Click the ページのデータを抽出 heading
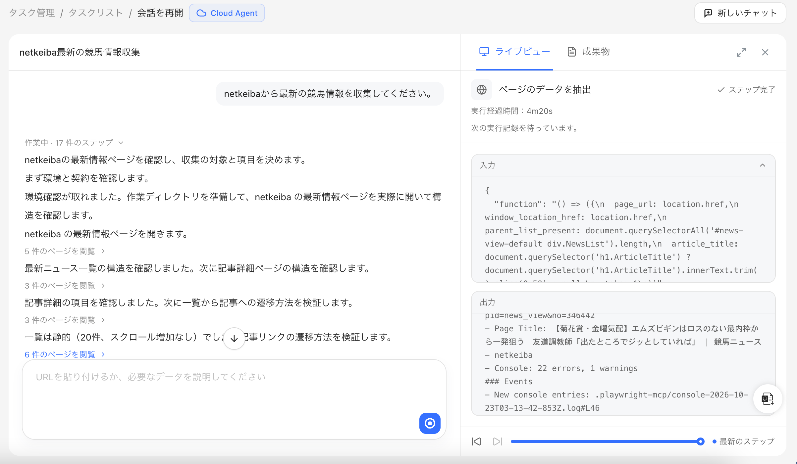This screenshot has height=464, width=797. (545, 90)
